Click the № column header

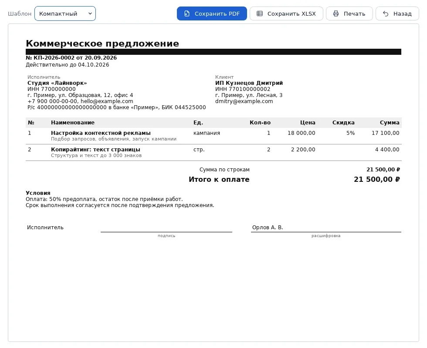pos(31,123)
